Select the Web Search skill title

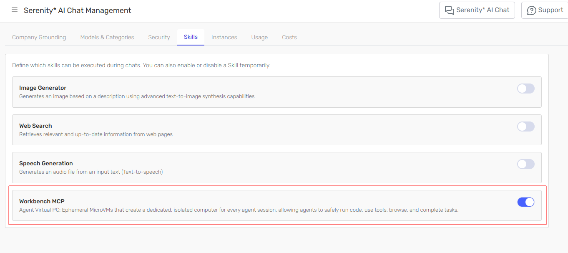point(35,126)
